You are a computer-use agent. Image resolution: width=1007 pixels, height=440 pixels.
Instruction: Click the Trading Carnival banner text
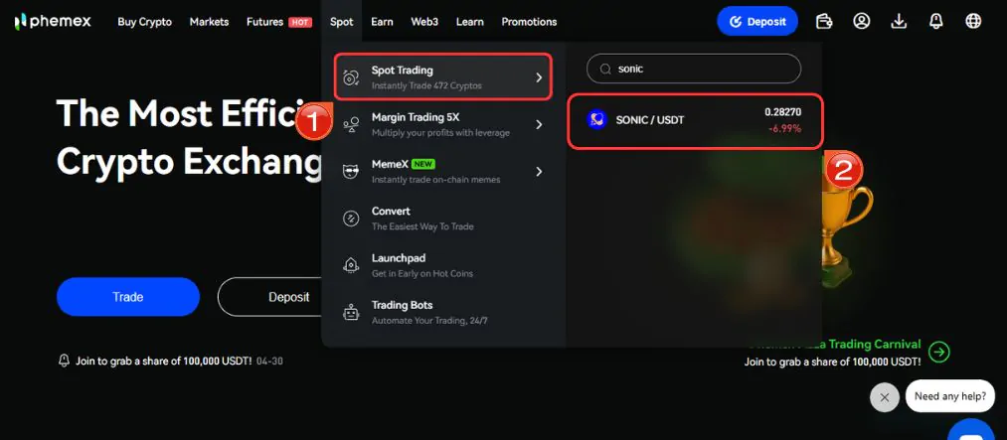pos(835,345)
